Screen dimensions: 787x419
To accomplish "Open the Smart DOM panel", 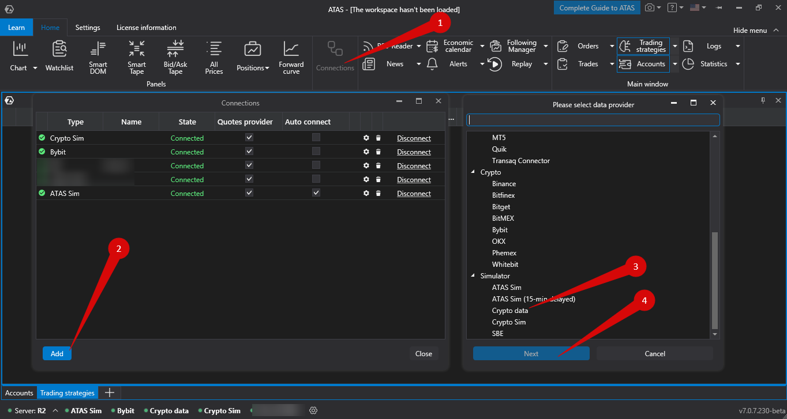I will click(x=98, y=58).
